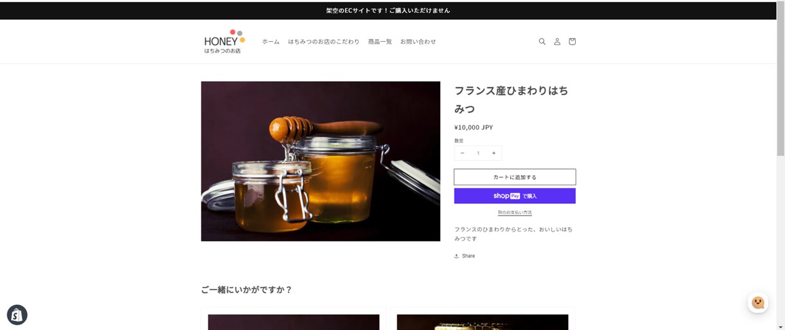Increase quantity with plus button
This screenshot has width=785, height=330.
point(494,153)
